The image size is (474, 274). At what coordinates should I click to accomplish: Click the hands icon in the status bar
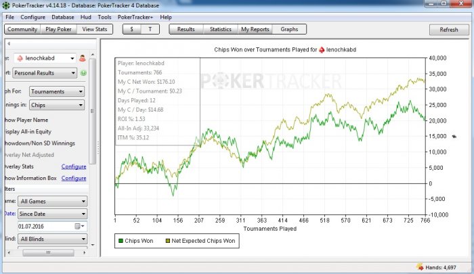point(420,267)
